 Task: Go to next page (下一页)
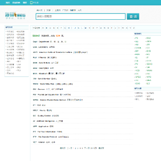[87, 148]
